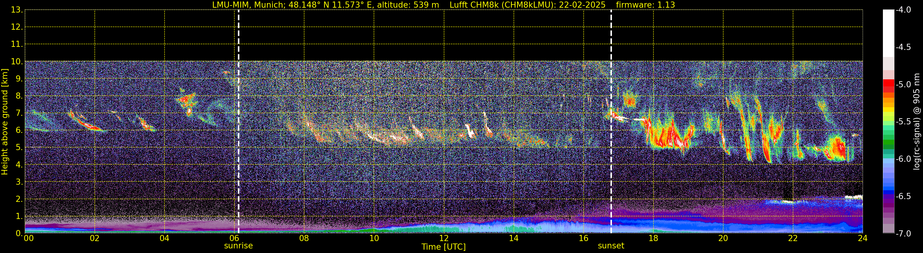Click the '02' time axis tick label
Image resolution: width=923 pixels, height=253 pixels.
tap(95, 238)
